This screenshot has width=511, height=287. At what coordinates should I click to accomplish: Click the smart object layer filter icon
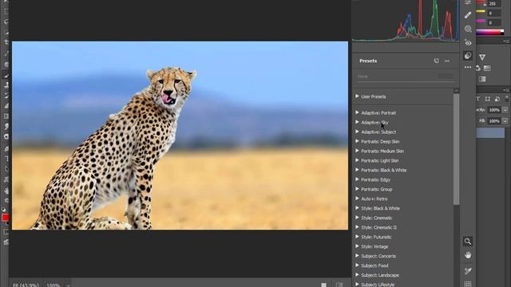[x=497, y=99]
